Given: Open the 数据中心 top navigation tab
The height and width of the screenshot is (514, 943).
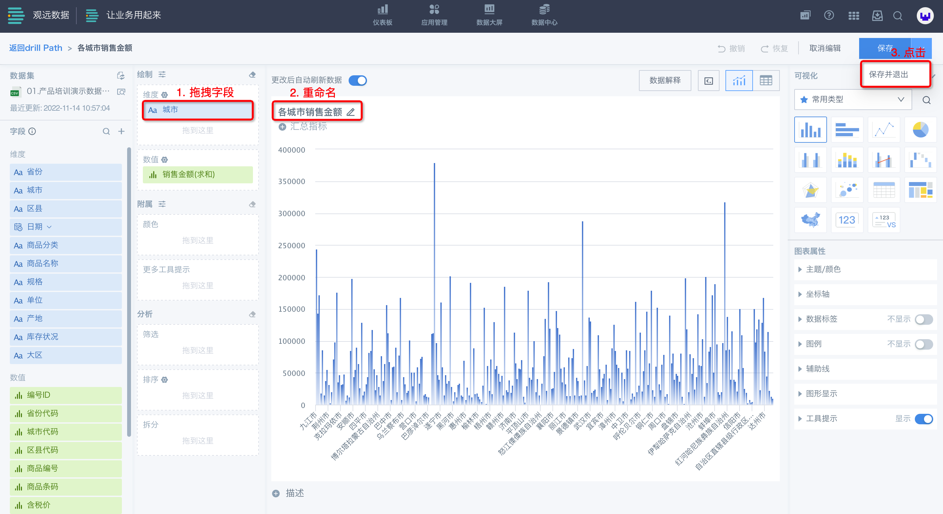Looking at the screenshot, I should (544, 15).
